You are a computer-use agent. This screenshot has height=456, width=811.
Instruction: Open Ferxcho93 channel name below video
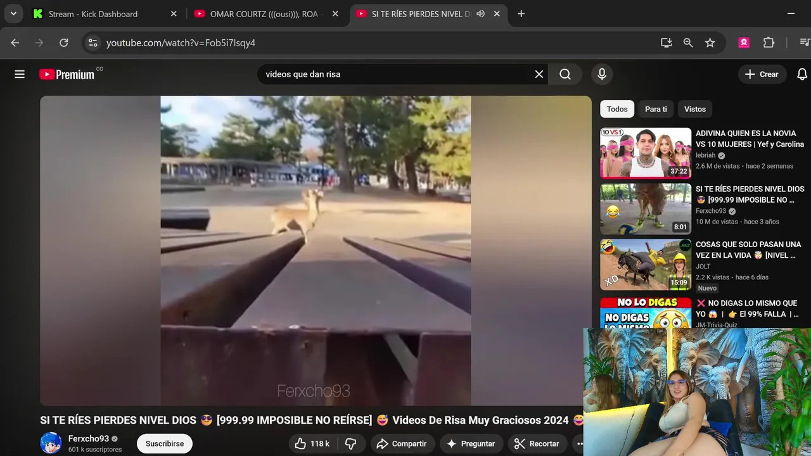(89, 438)
